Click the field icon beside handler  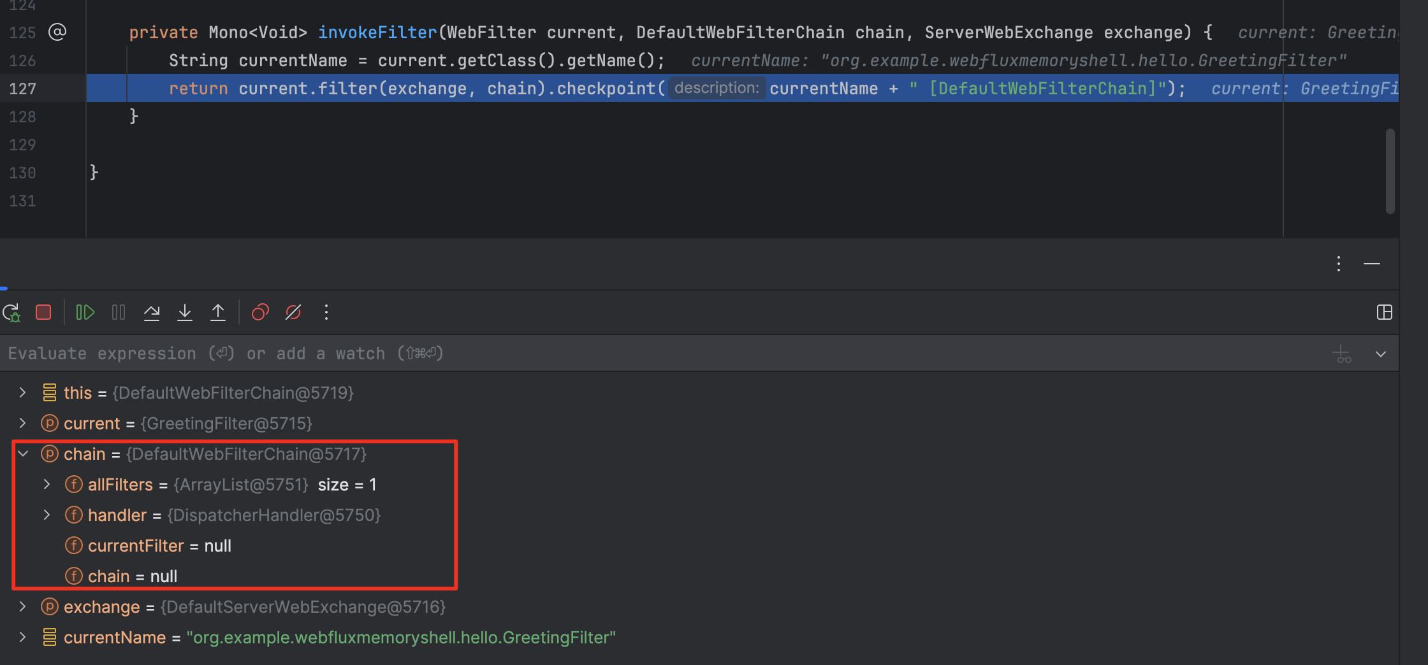tap(74, 515)
